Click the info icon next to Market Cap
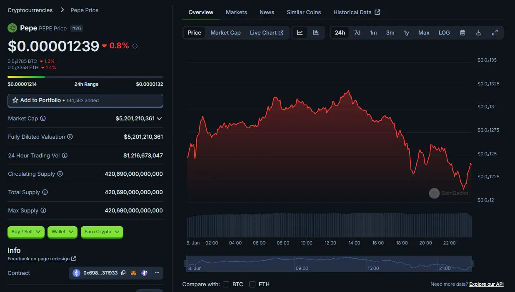Screen dimensions: 515x292 pos(43,118)
